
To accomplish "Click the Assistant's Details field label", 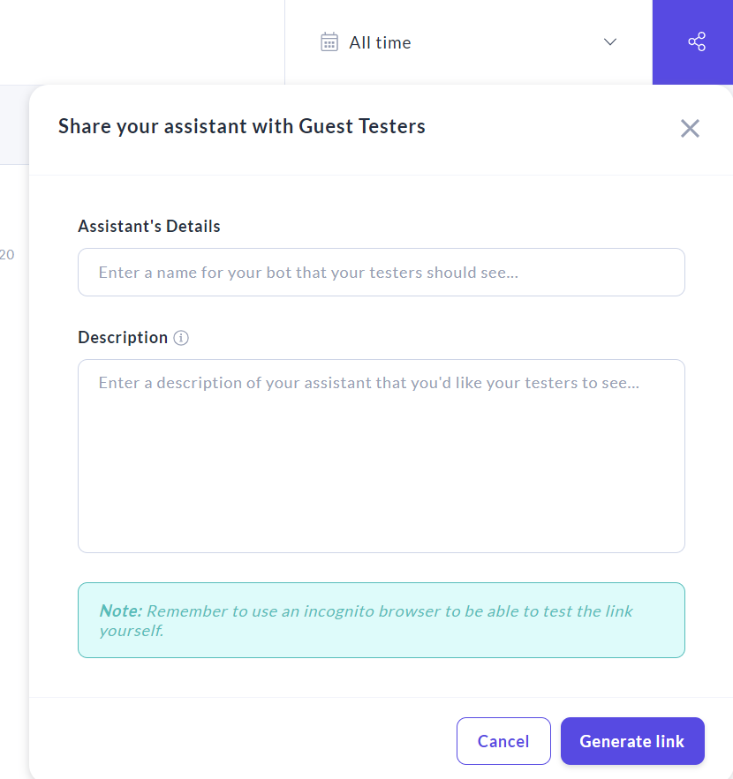I will 149,226.
